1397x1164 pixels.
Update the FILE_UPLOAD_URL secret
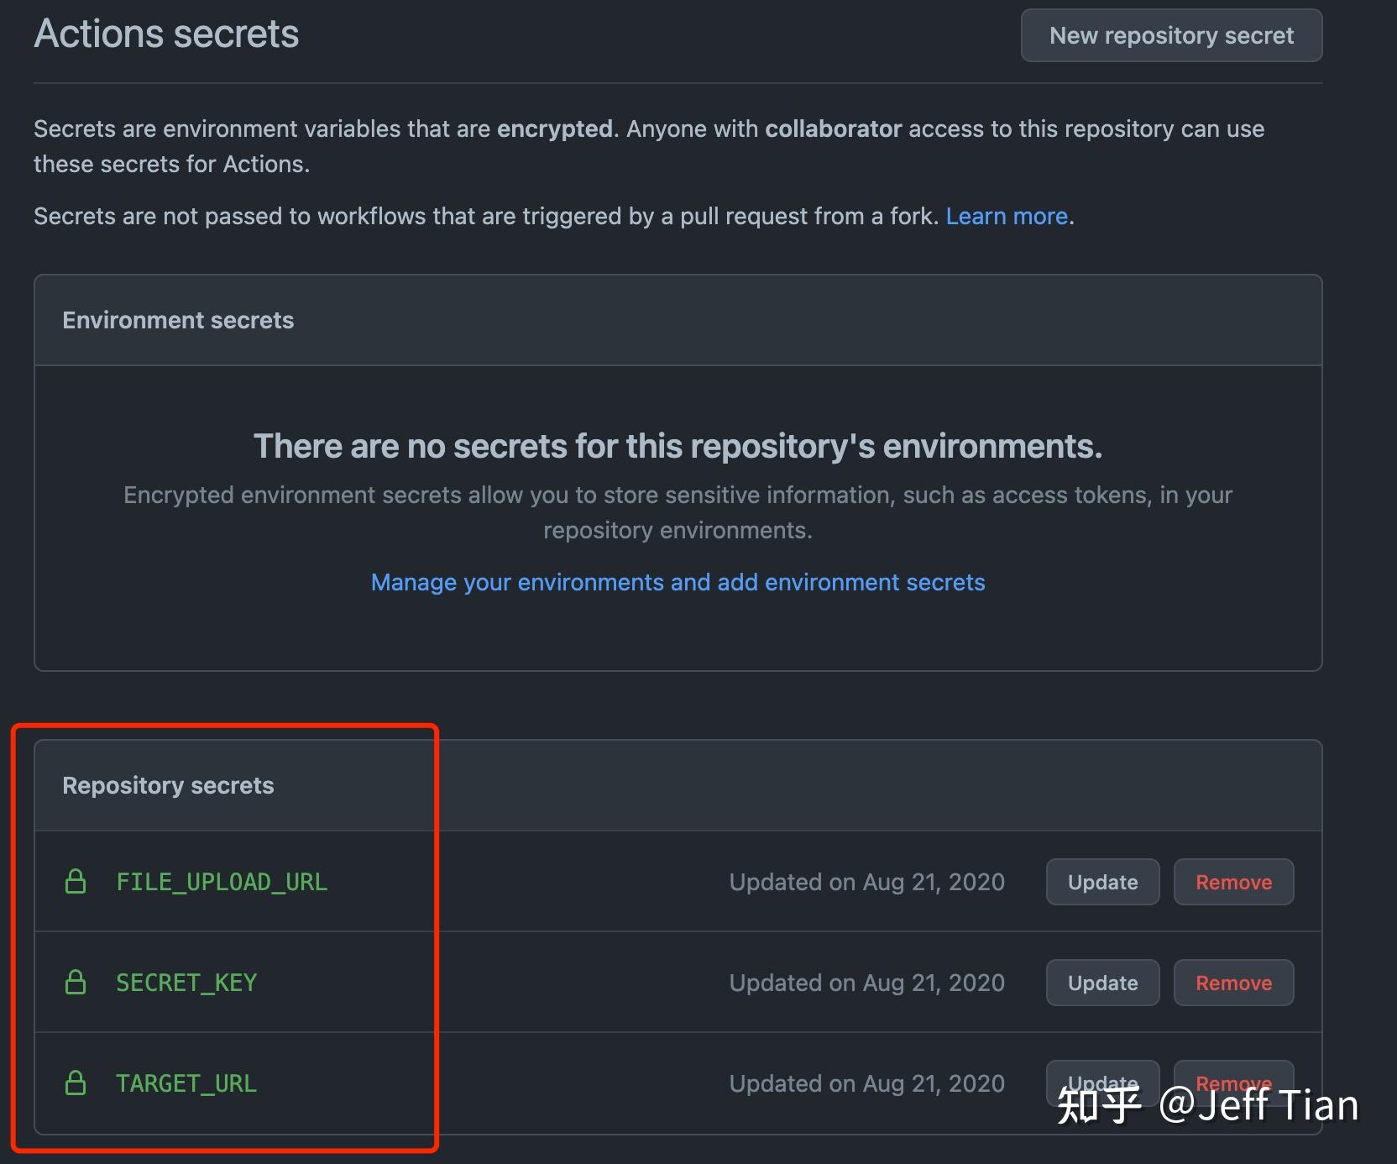click(1102, 882)
